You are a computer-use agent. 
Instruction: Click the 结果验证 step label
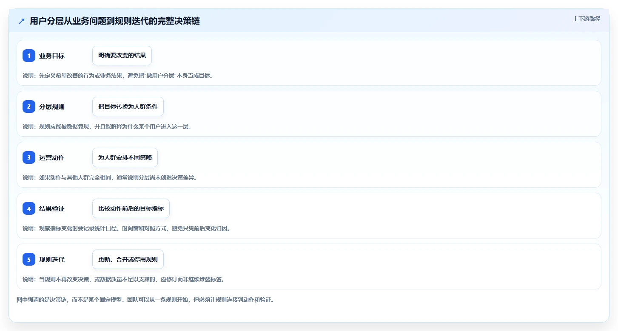click(x=52, y=208)
